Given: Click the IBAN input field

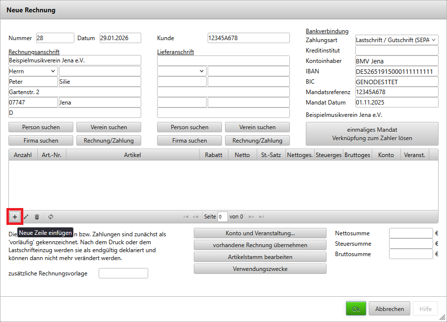Looking at the screenshot, I should (396, 71).
